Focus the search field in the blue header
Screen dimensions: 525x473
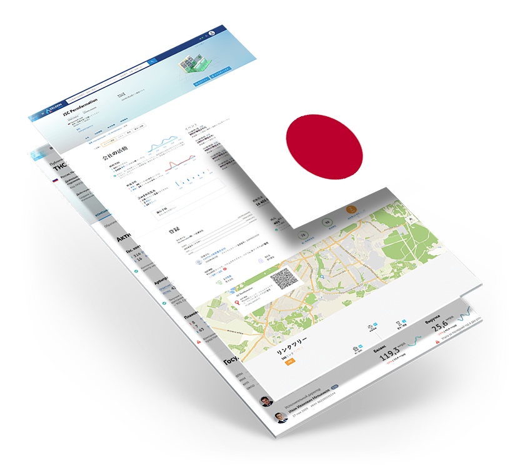pos(106,81)
